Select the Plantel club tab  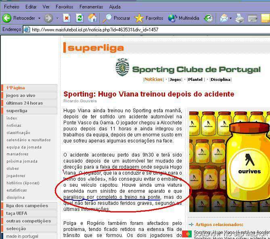[x=195, y=80]
